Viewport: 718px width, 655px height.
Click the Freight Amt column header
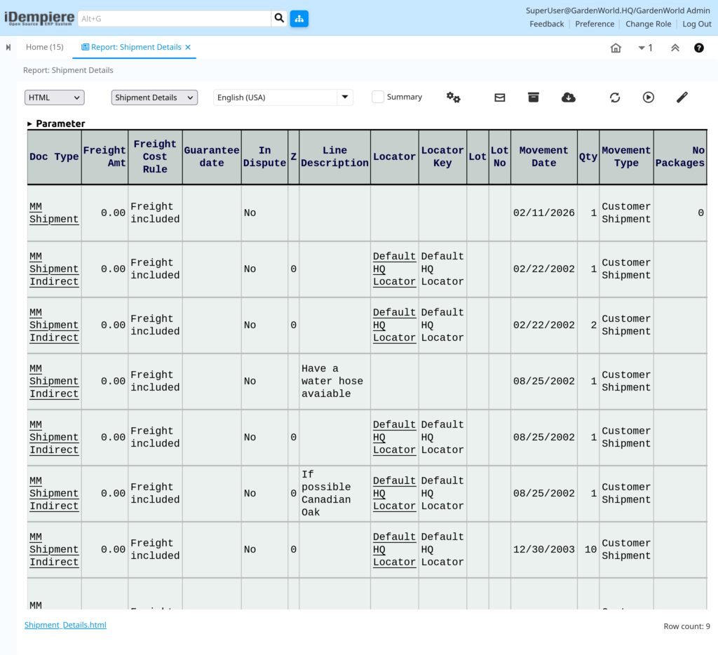coord(104,156)
